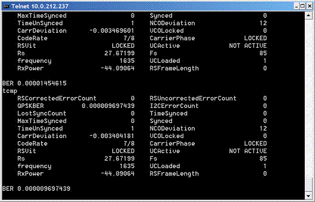
Task: Click the 'tcmp' command text
Action: coord(10,91)
